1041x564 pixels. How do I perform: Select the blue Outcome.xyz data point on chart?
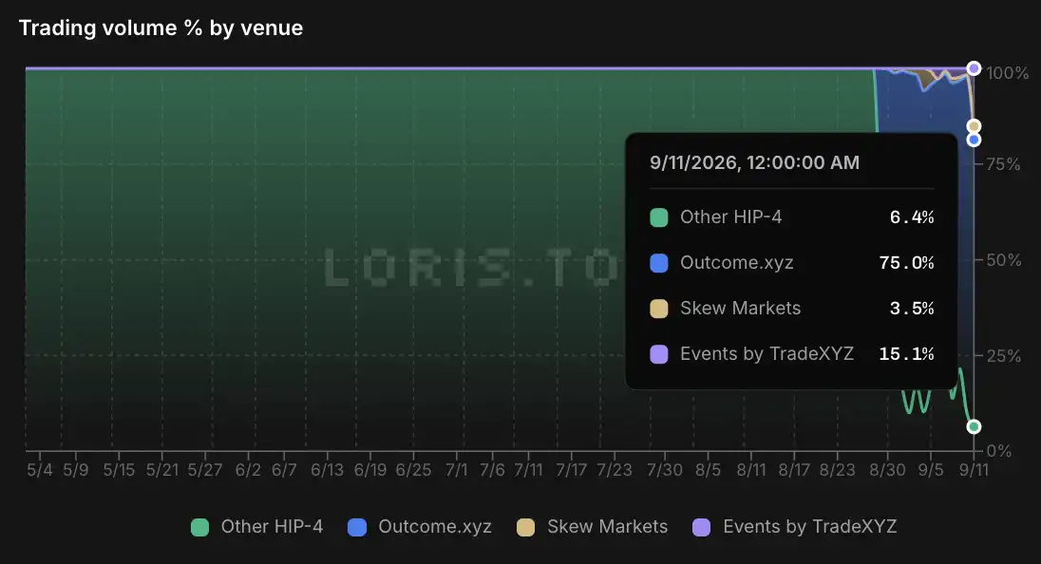click(974, 140)
